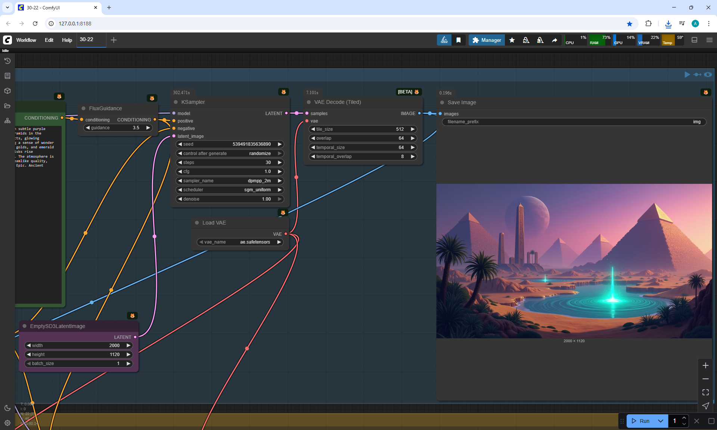717x430 pixels.
Task: Open the node library cube icon
Action: [7, 91]
